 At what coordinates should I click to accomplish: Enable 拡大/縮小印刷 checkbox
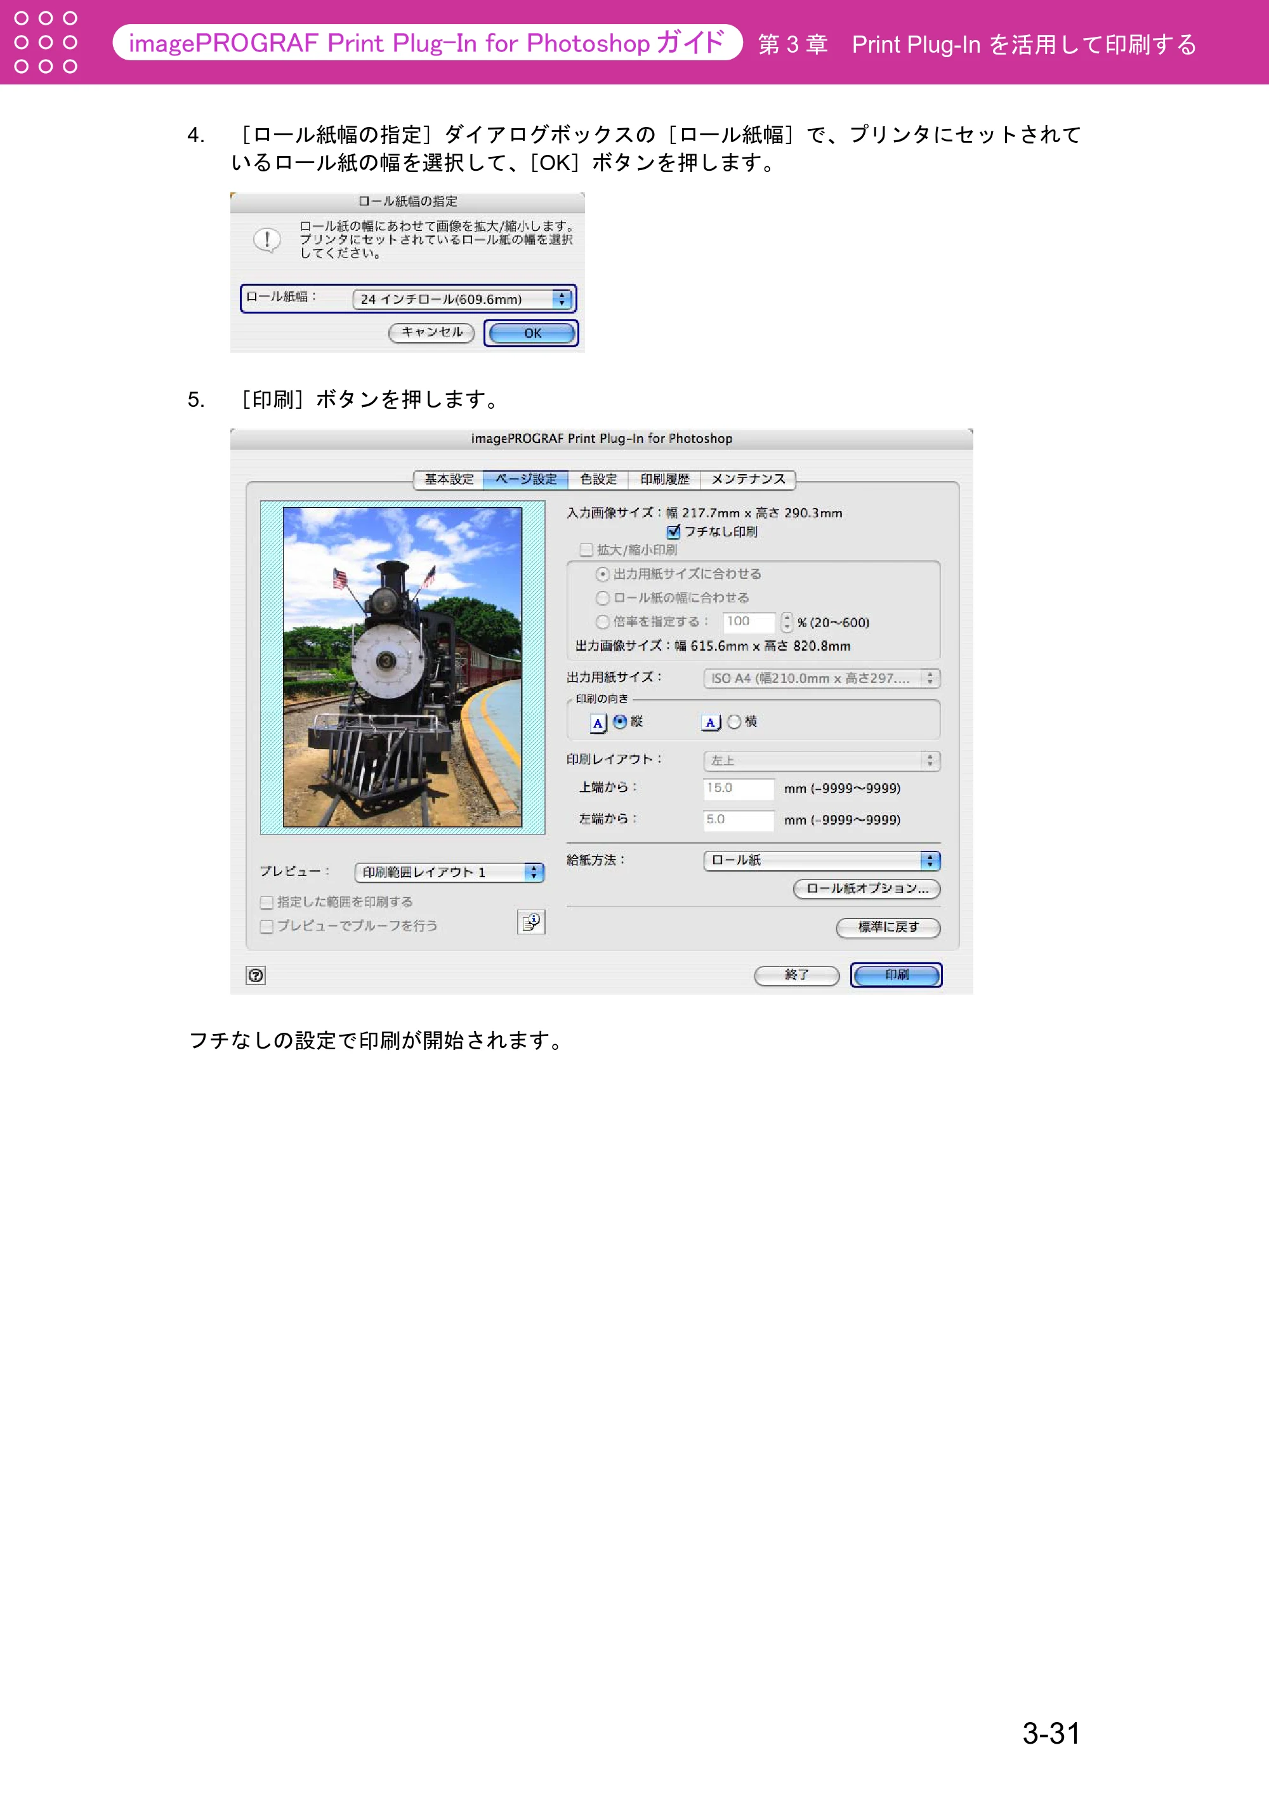tap(586, 550)
